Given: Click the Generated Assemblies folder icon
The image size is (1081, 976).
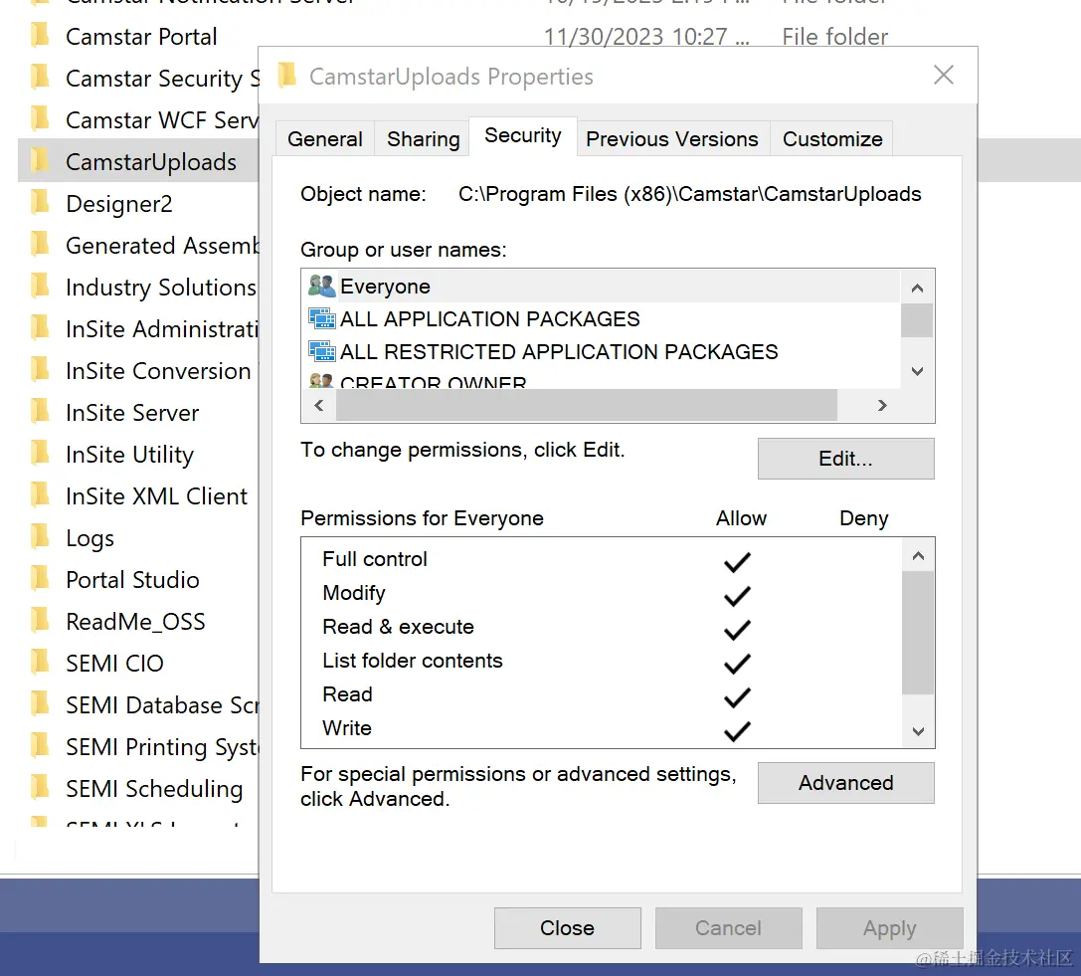Looking at the screenshot, I should (x=41, y=244).
